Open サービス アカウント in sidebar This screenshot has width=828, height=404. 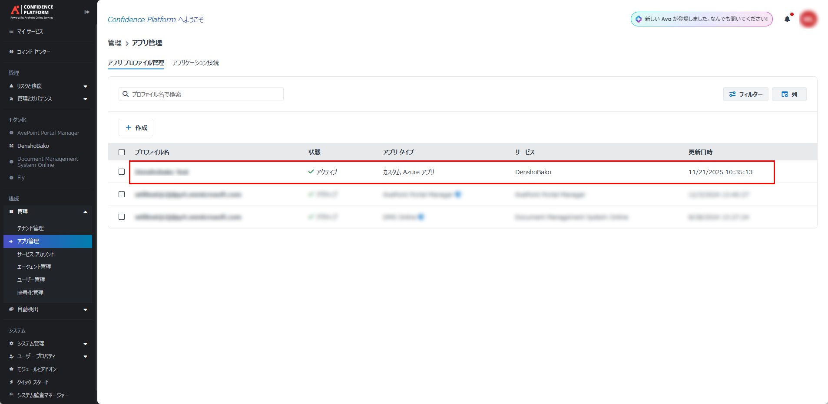(36, 254)
